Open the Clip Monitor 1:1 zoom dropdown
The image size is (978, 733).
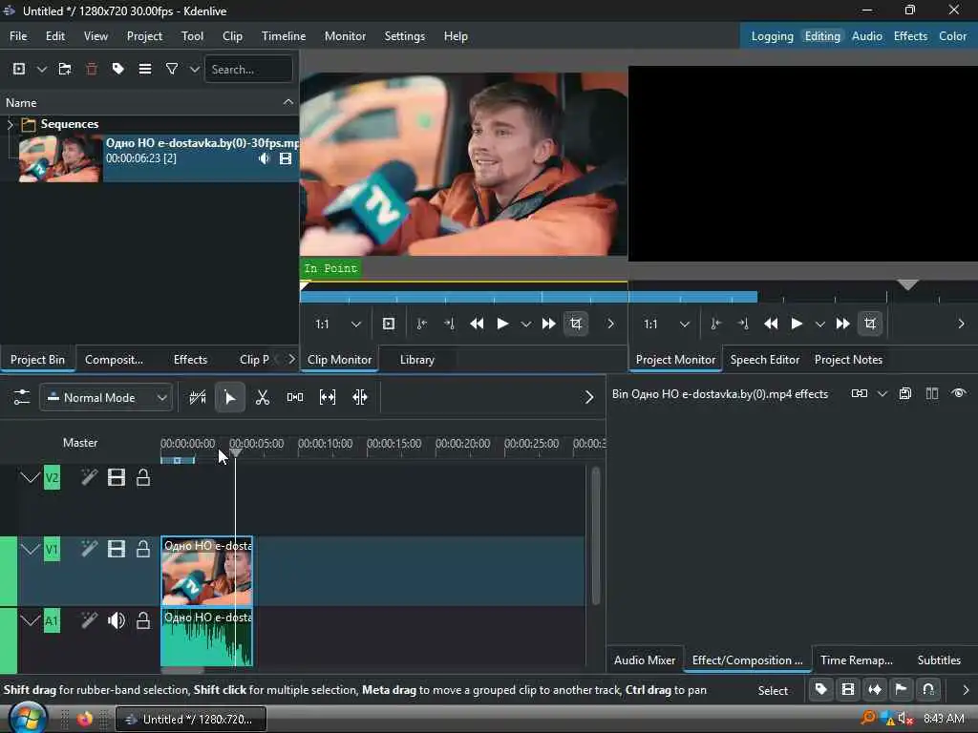point(337,325)
